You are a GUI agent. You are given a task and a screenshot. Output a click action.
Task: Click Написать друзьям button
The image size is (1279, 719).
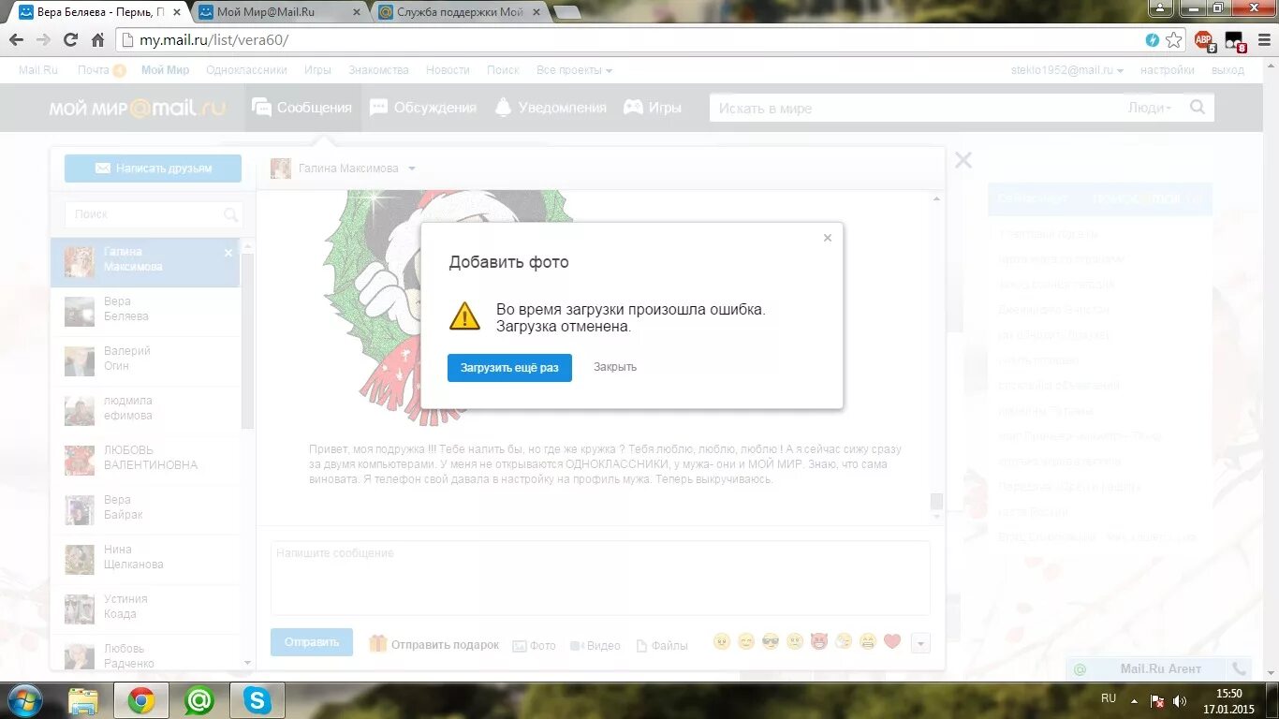(x=153, y=169)
